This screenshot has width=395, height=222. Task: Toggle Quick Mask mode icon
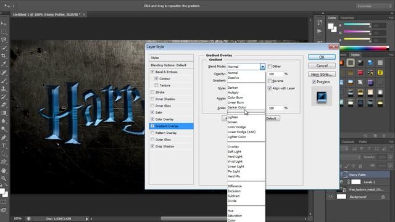pos(4,202)
